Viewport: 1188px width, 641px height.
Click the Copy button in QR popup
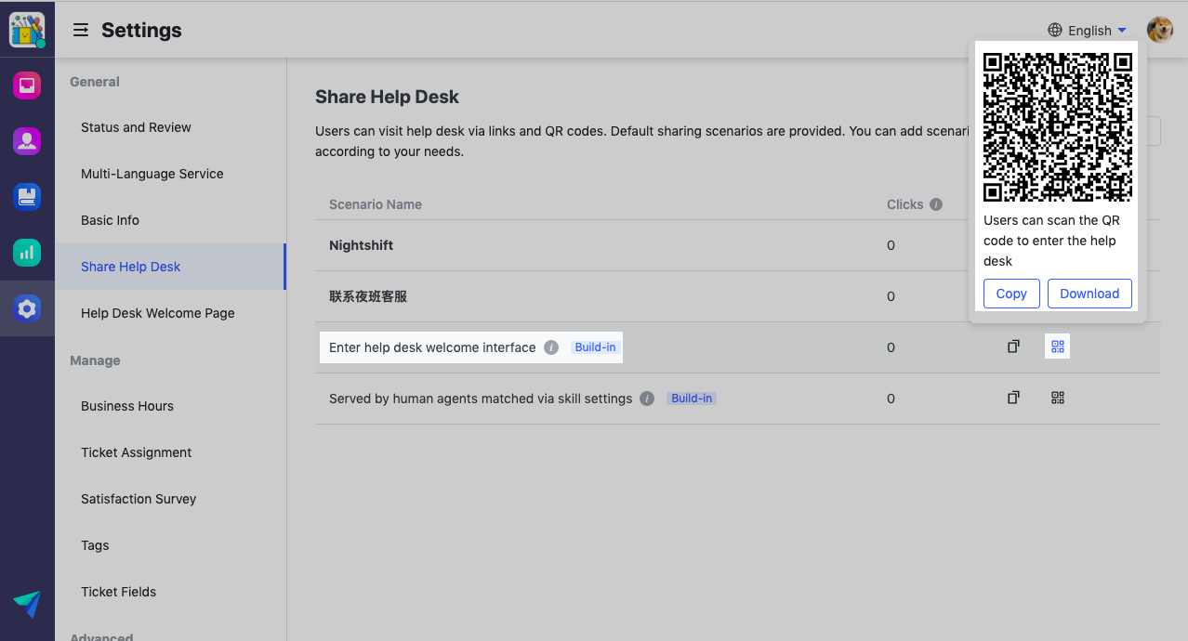[x=1011, y=294]
